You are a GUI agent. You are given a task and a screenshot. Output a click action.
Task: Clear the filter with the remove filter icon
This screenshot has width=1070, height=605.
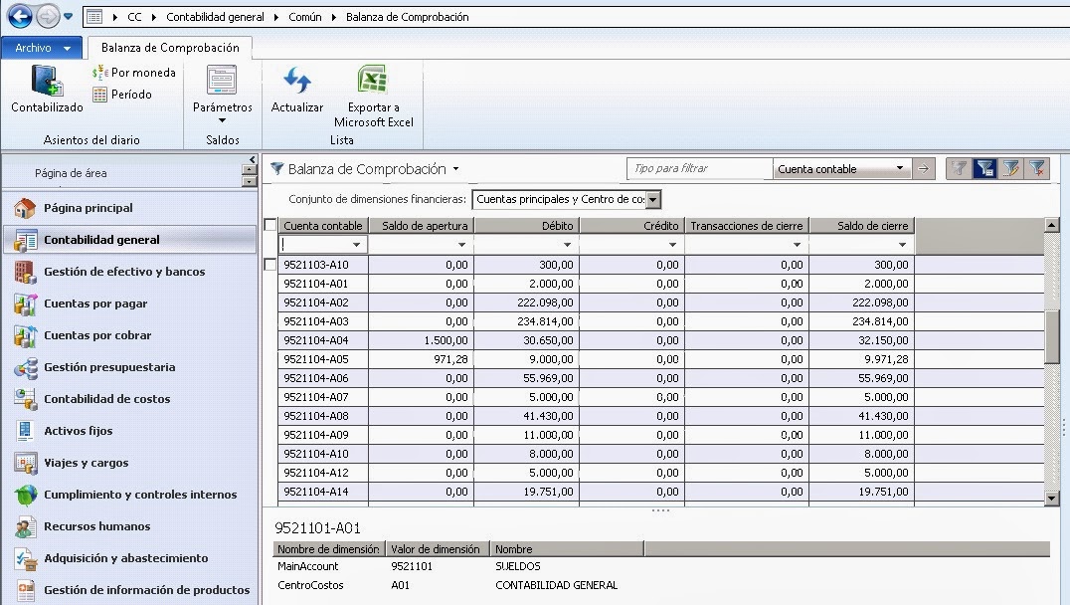pyautogui.click(x=1038, y=168)
